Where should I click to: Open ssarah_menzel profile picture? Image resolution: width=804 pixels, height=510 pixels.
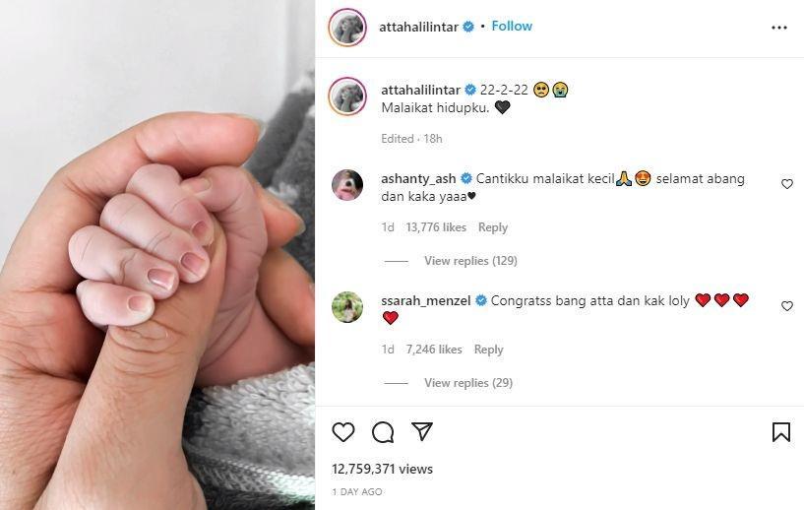(x=347, y=307)
